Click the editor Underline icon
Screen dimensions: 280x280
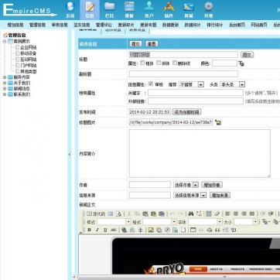(x=105, y=230)
